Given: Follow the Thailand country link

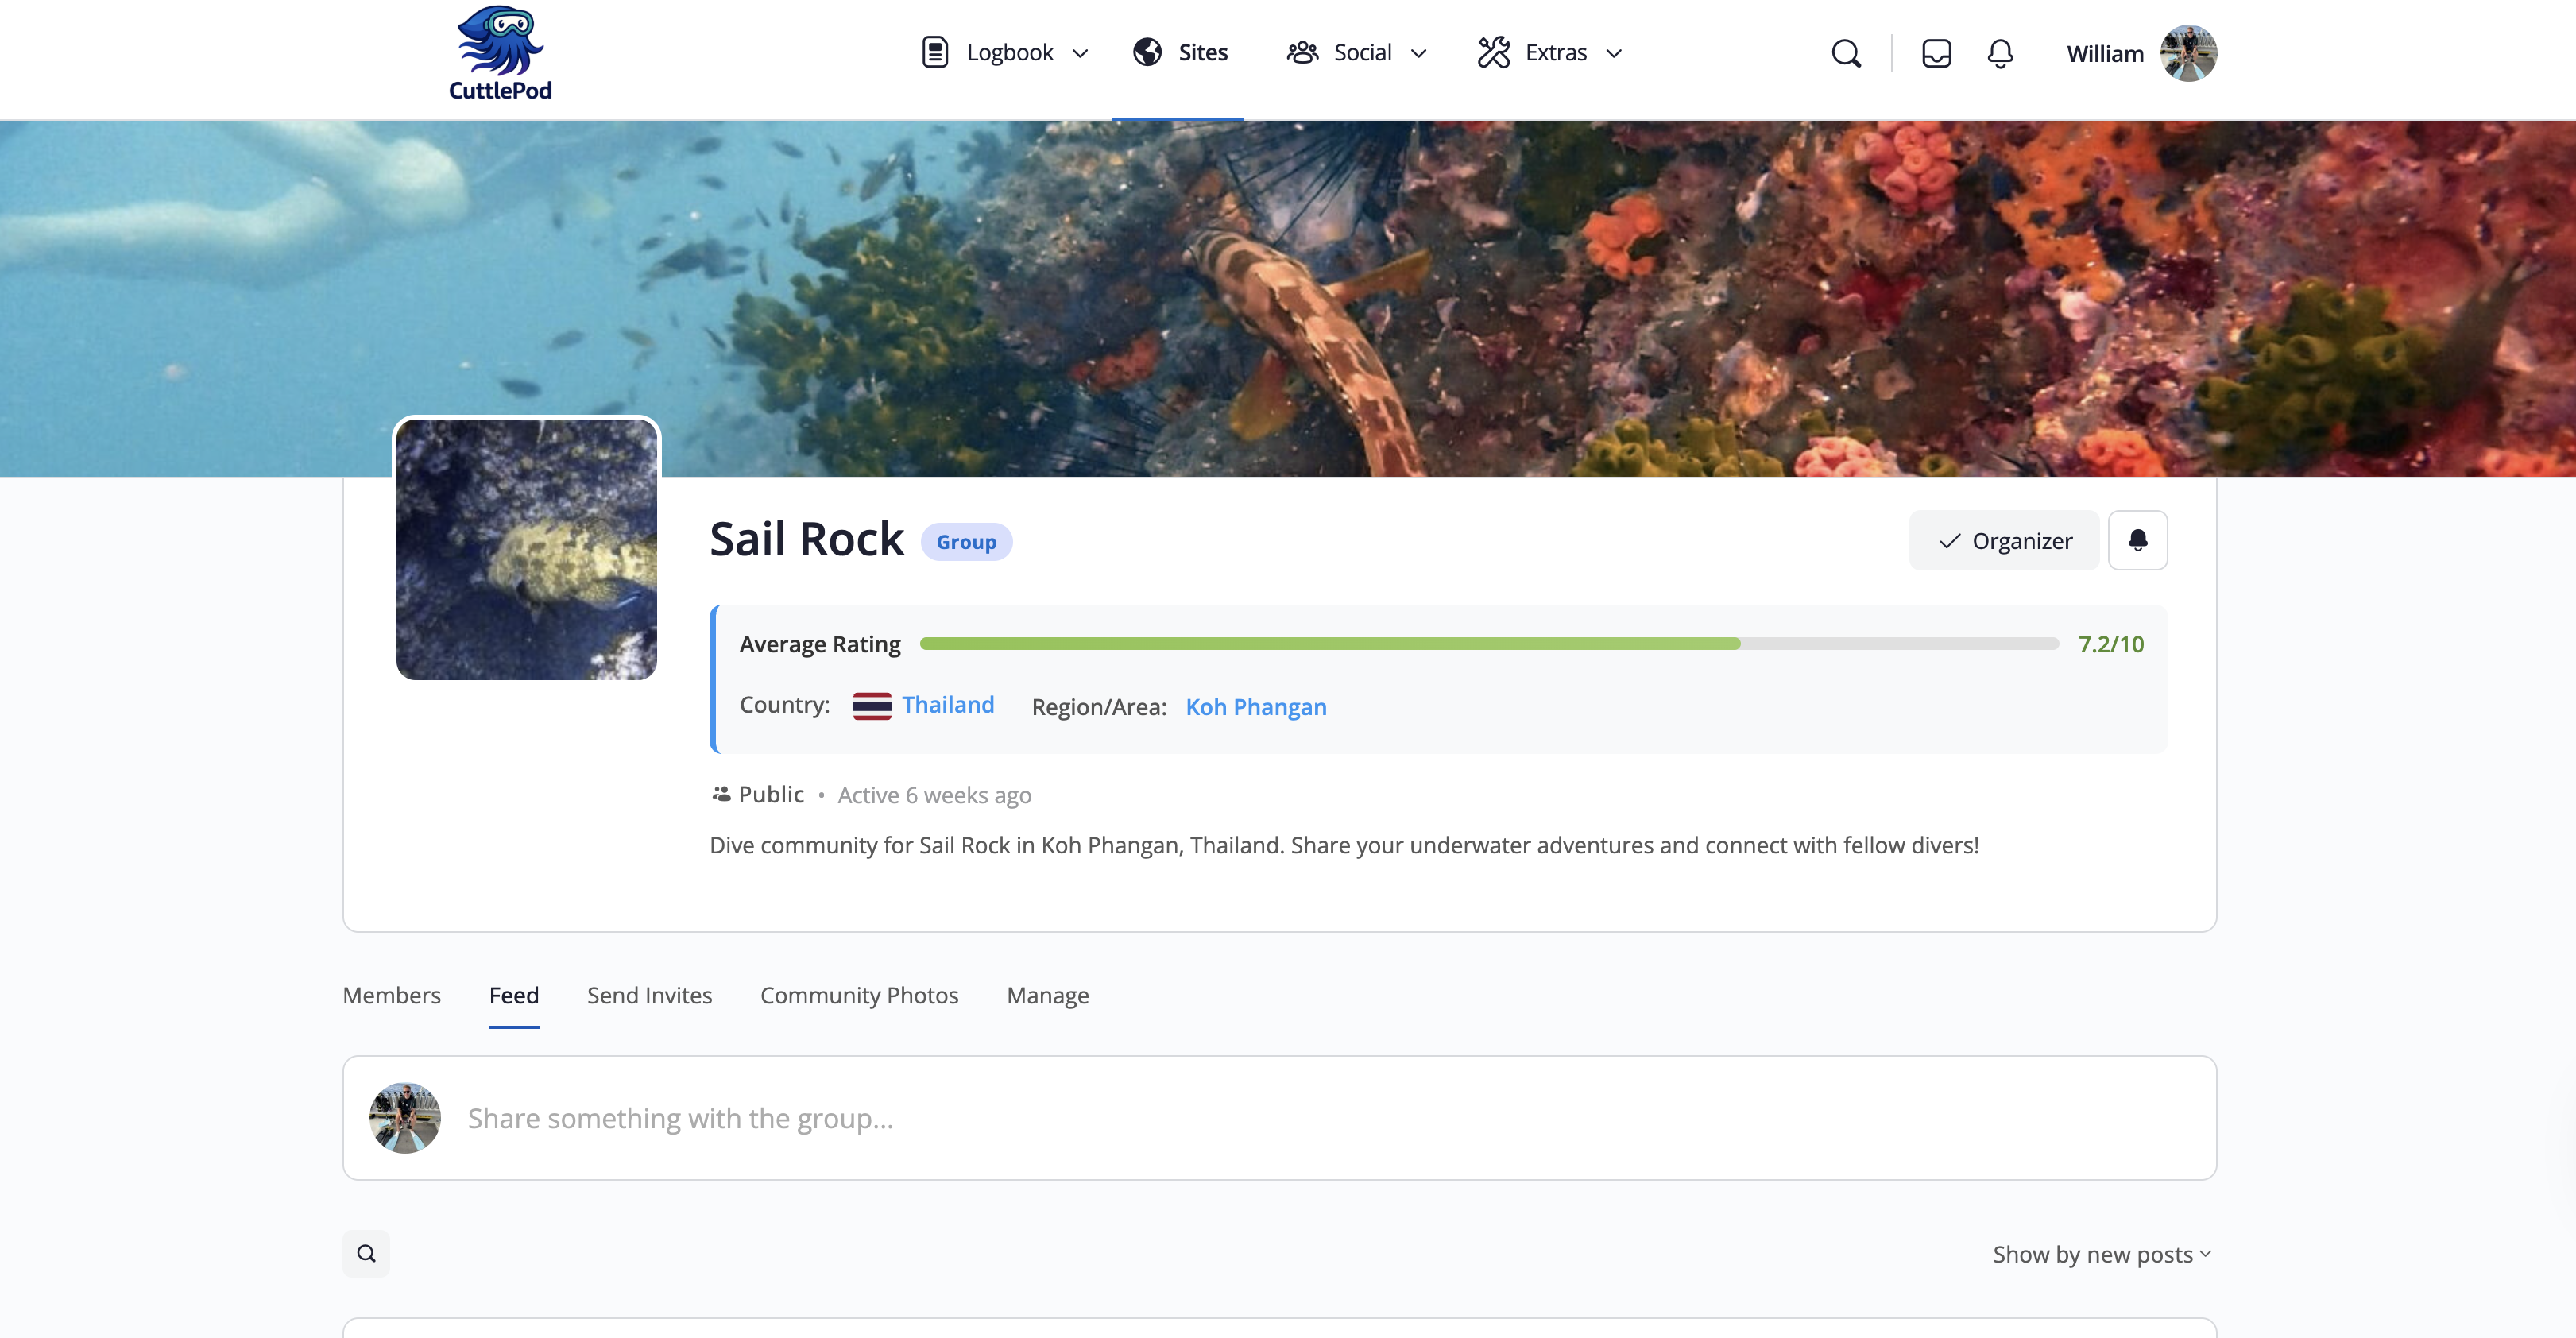Looking at the screenshot, I should [x=947, y=704].
